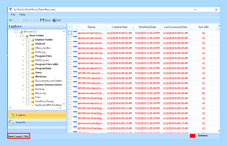Click the Device (C:) drive icon
The width and height of the screenshot is (227, 146).
pos(21,32)
